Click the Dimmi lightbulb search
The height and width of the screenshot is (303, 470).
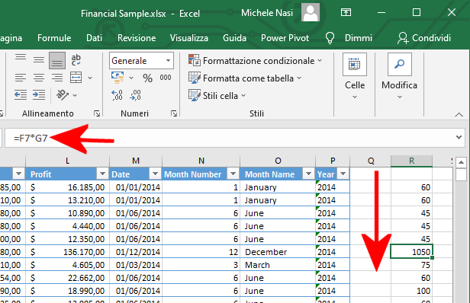coord(349,38)
